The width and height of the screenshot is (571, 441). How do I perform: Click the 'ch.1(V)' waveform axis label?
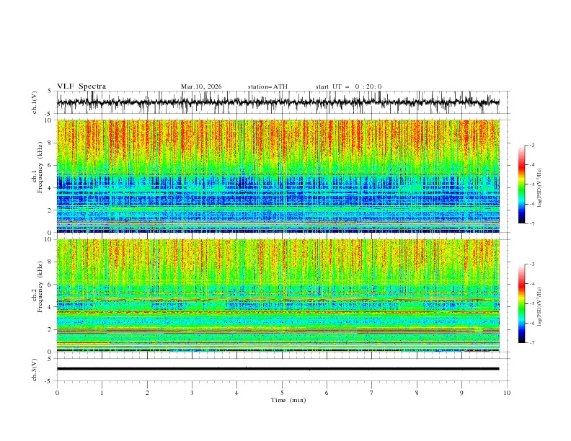coord(35,102)
